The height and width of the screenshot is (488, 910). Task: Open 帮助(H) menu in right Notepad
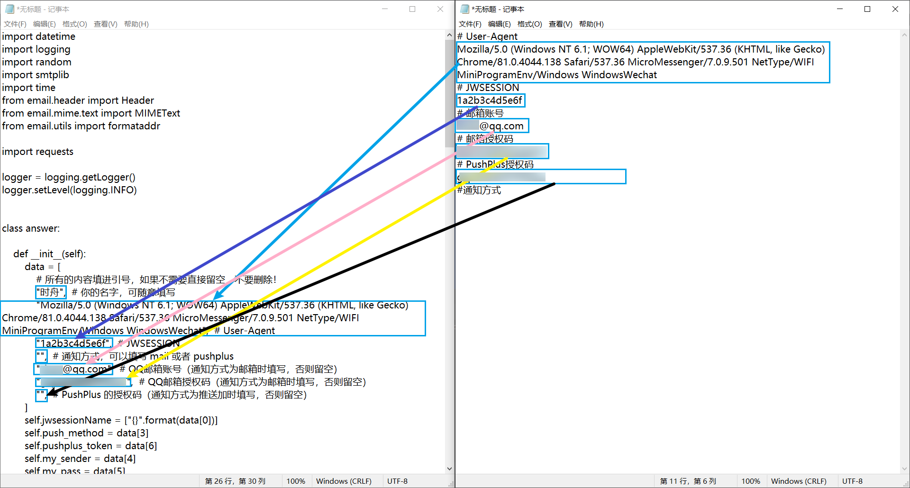pyautogui.click(x=591, y=24)
